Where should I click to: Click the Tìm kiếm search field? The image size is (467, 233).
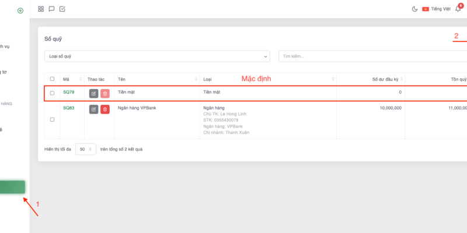[372, 57]
